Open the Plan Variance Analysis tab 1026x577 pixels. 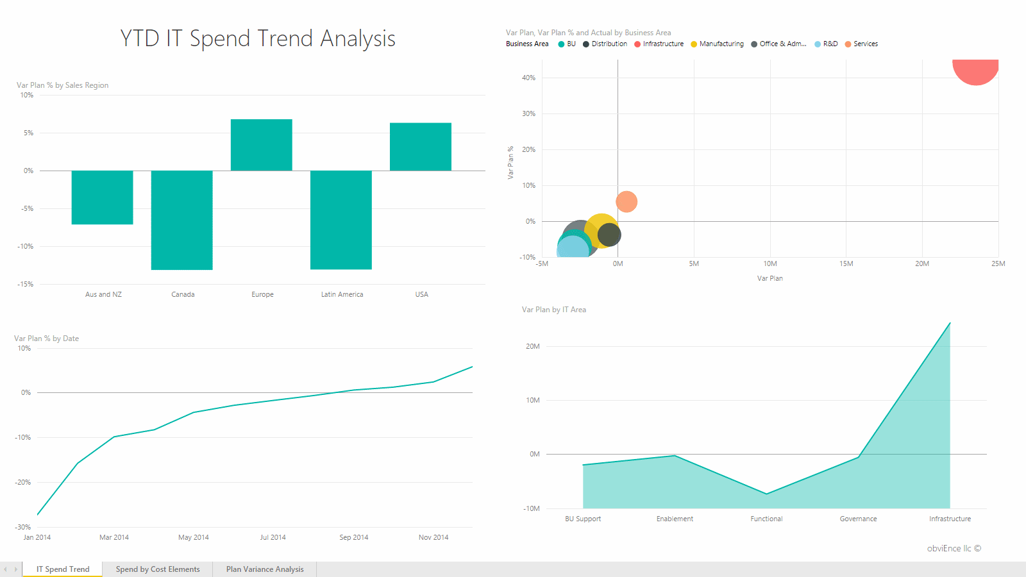(x=265, y=569)
